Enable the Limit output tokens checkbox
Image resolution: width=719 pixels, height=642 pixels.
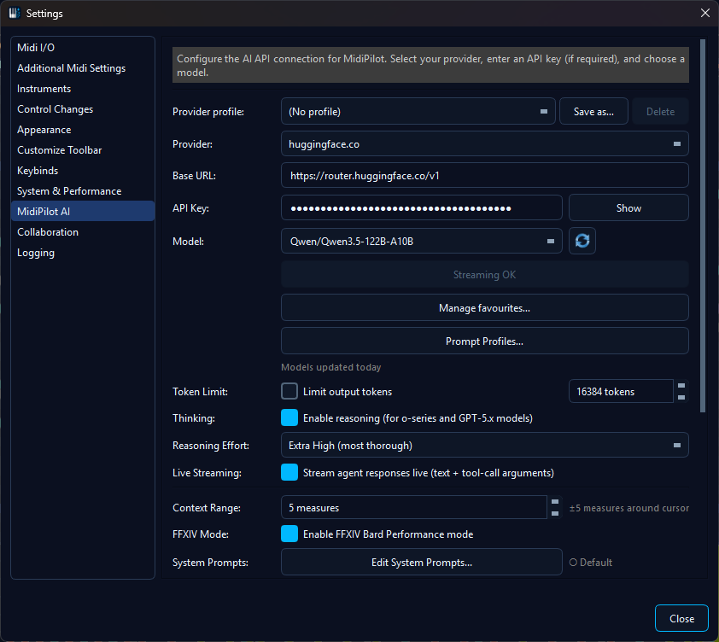(x=289, y=392)
